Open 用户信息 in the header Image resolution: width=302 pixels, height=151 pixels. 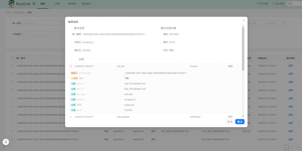pos(262,4)
